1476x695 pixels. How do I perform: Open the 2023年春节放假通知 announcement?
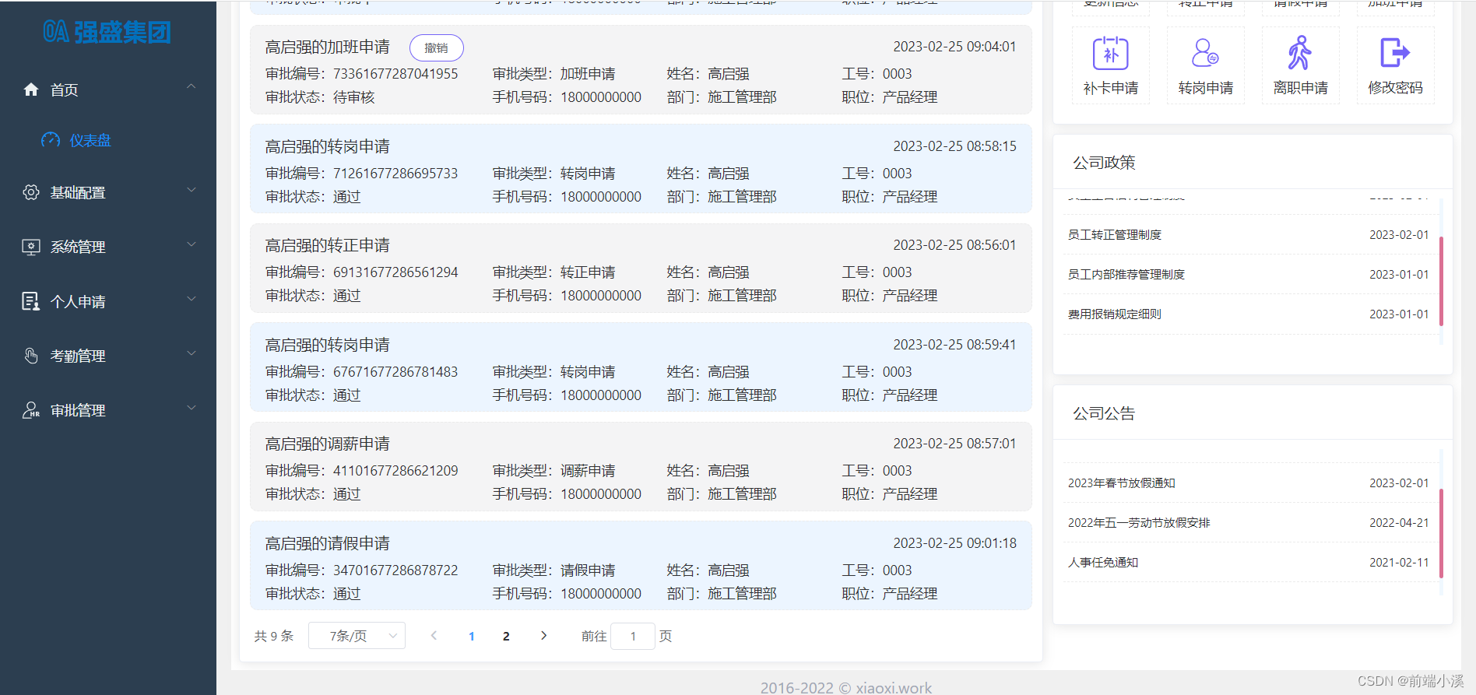1121,483
